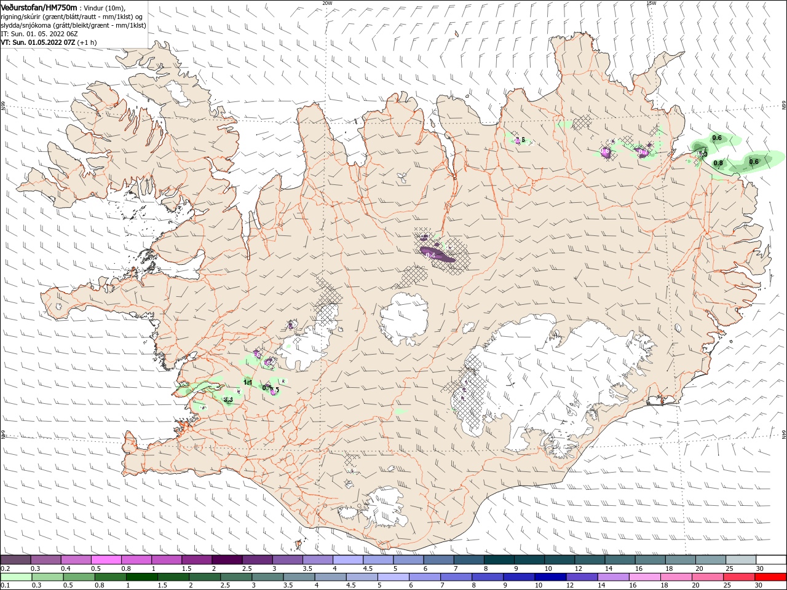The width and height of the screenshot is (787, 590).
Task: Click the 0.2 label at the start of the upper legend
Action: pyautogui.click(x=5, y=568)
